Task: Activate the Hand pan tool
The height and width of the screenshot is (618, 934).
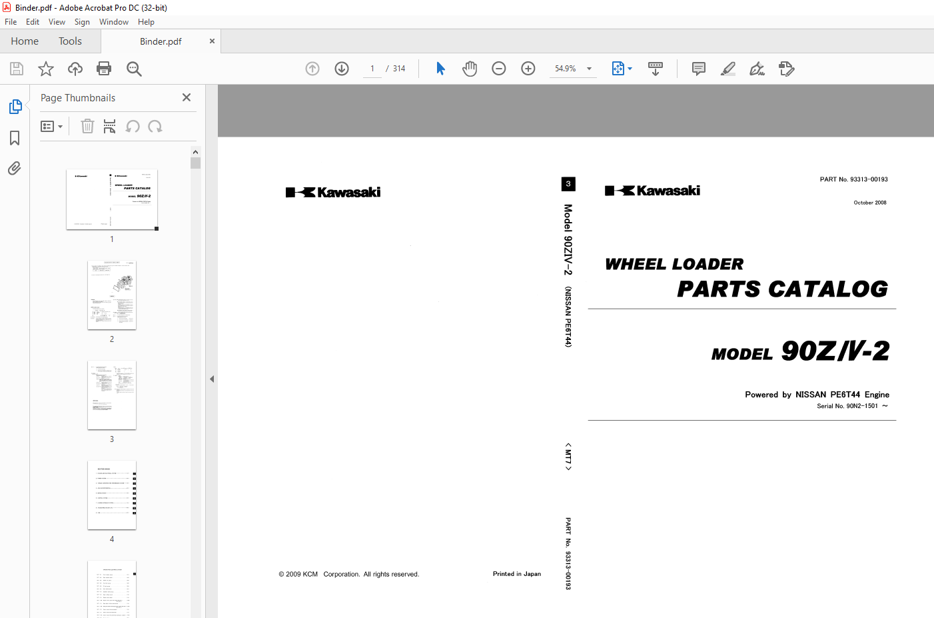Action: tap(470, 69)
